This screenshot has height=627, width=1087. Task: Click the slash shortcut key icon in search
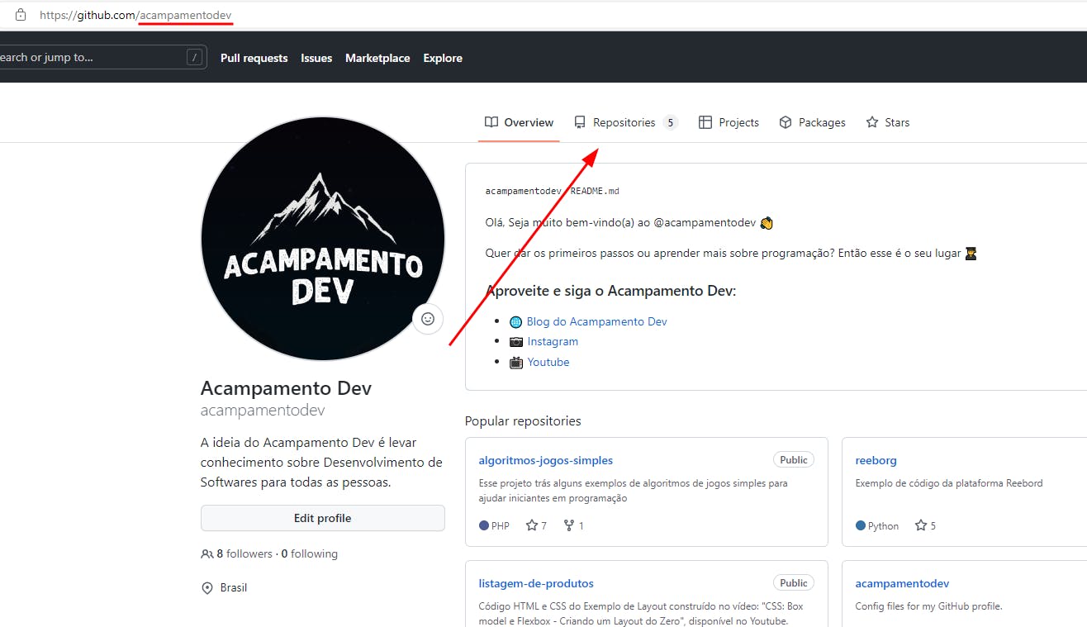(195, 57)
